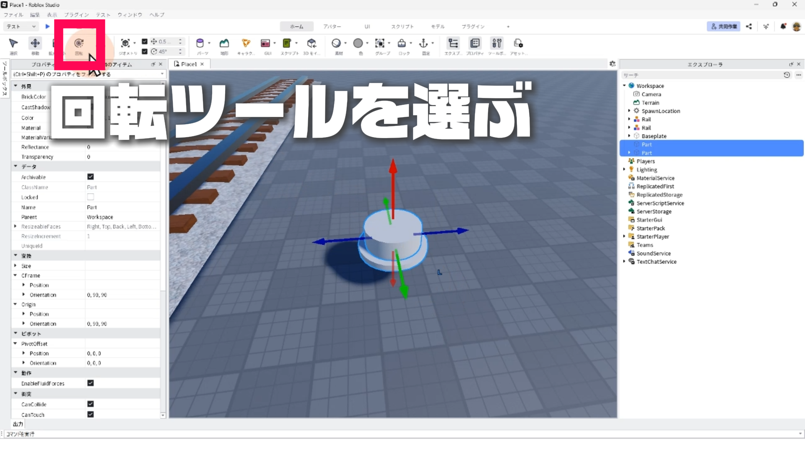Click the Anchor tool icon
Screen dimensions: 805x452
(x=423, y=44)
